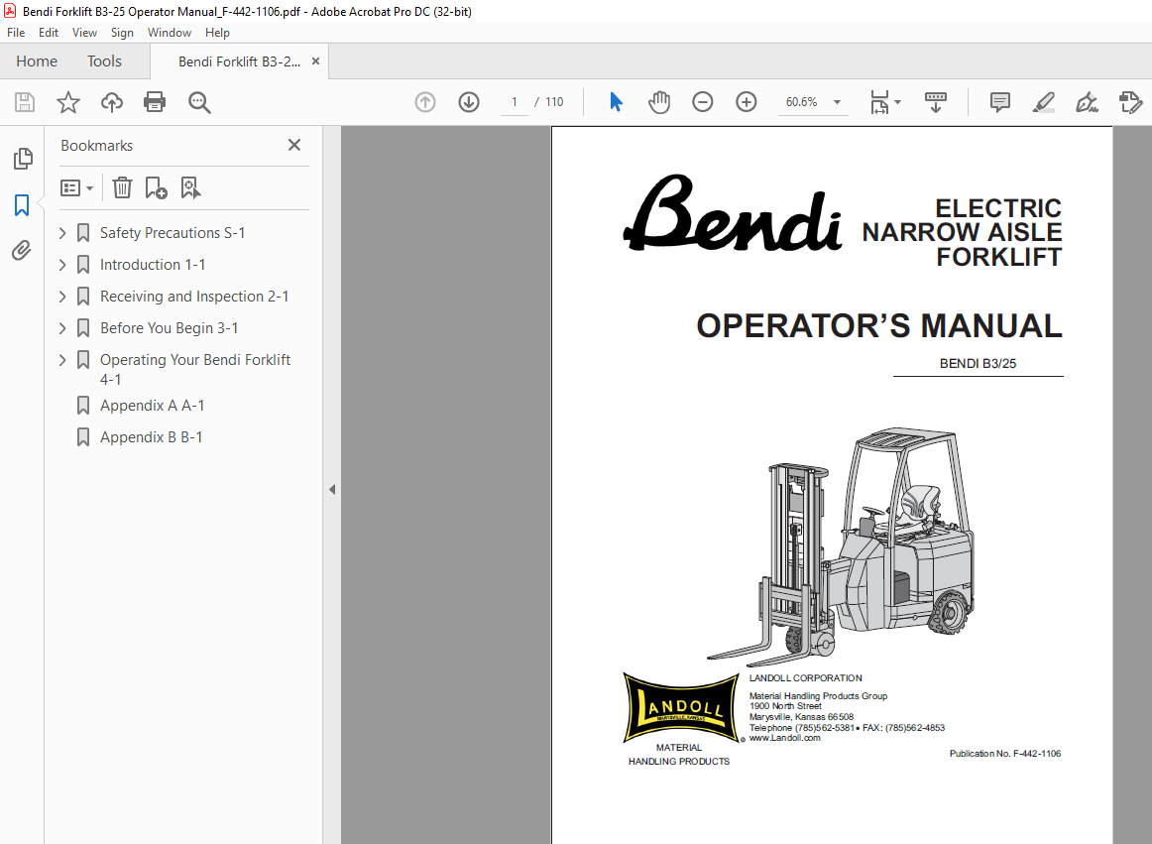The width and height of the screenshot is (1152, 844).
Task: Zoom out with the minus button
Action: click(702, 102)
